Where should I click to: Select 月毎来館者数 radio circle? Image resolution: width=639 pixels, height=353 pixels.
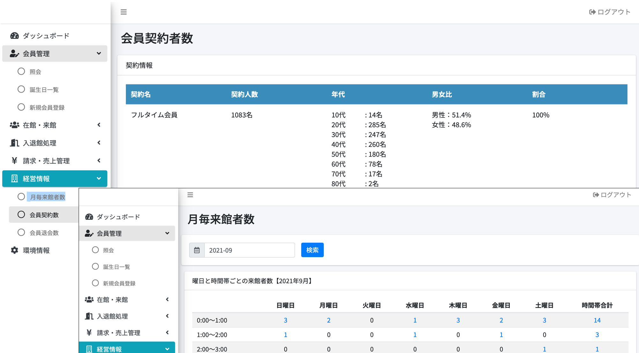(x=21, y=197)
